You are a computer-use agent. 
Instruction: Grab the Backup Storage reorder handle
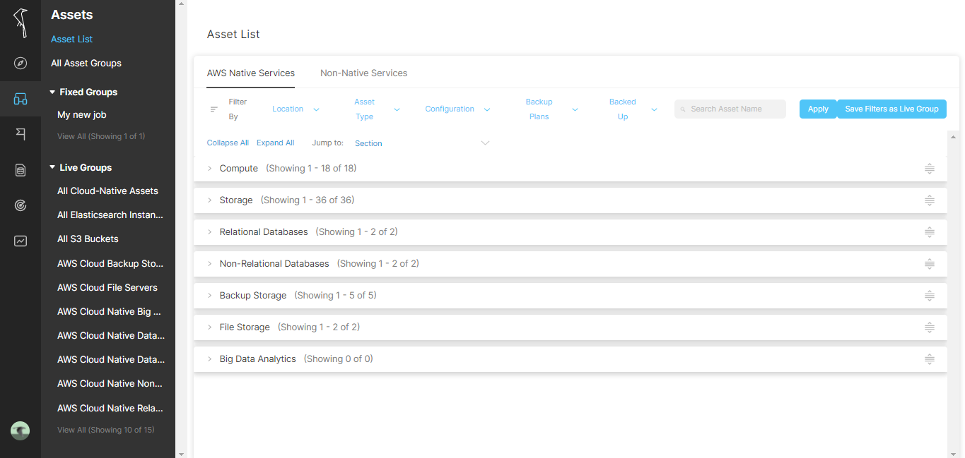930,296
